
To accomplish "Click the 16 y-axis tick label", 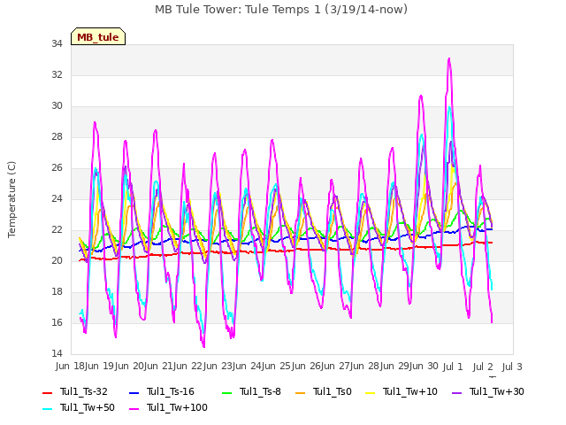I will pyautogui.click(x=57, y=322).
